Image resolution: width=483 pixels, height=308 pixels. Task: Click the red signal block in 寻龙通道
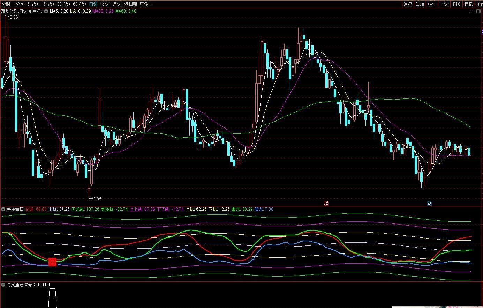tap(52, 262)
